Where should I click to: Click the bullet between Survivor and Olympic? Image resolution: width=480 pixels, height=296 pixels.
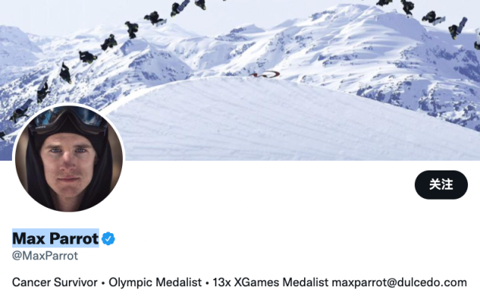103,283
